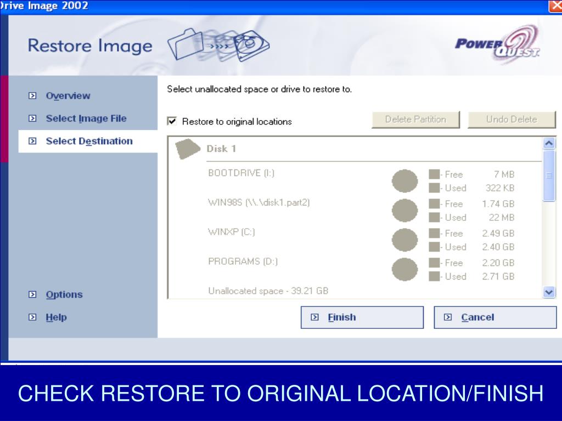Click the PROGRAMS (D:) usage pie chart
The width and height of the screenshot is (562, 421).
404,269
